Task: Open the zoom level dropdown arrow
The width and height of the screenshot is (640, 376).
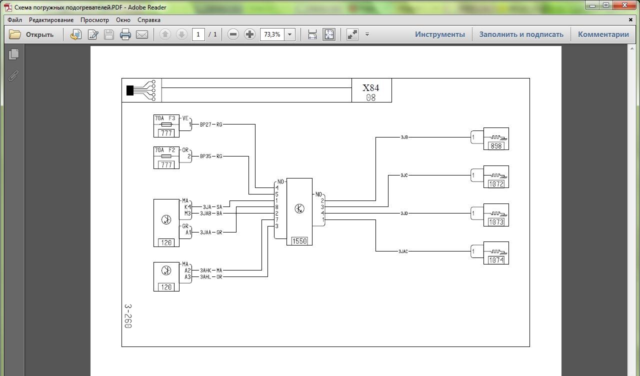Action: tap(289, 34)
